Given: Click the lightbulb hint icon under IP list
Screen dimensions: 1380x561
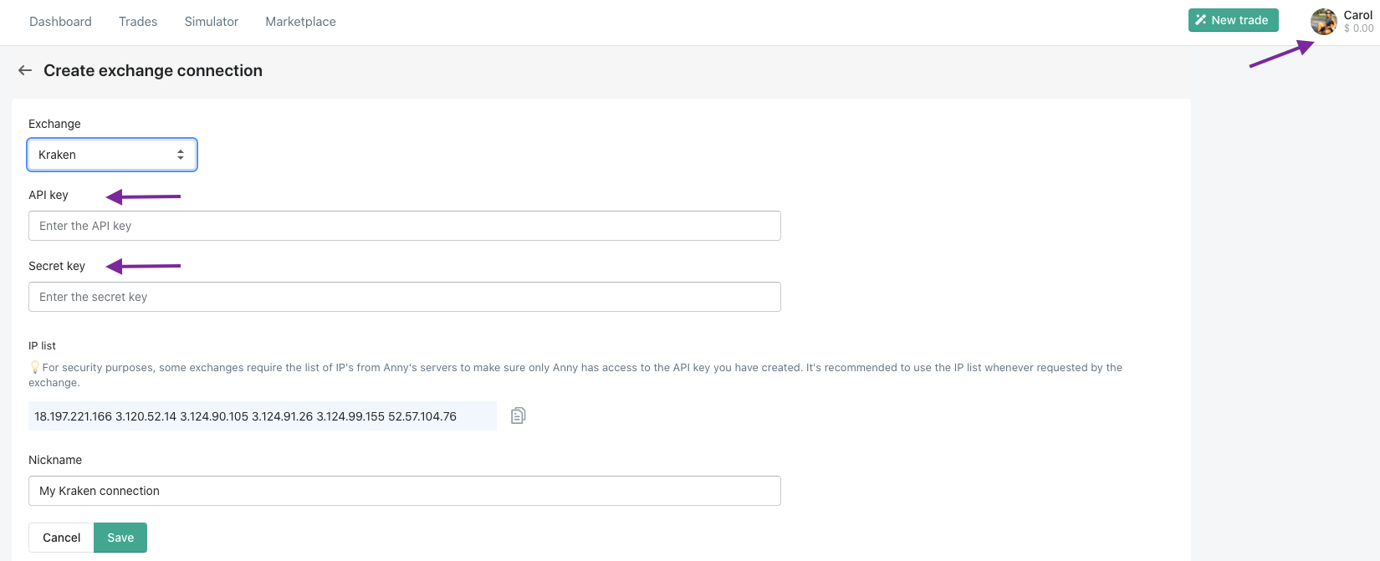Looking at the screenshot, I should pyautogui.click(x=34, y=367).
